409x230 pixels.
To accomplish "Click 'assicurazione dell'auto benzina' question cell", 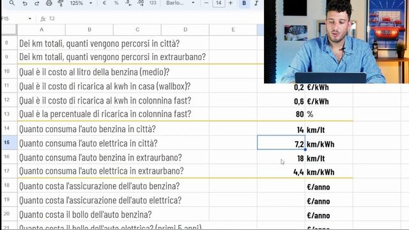I will (100, 186).
